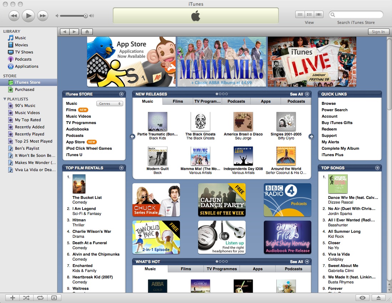Show or hide artwork viewer

54,298
